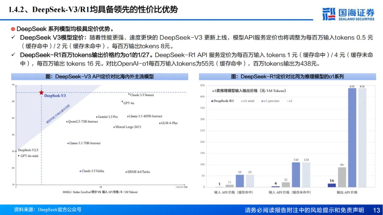Screen dimensions: 383x215
Task: Click the MMLU Redux ZeroEval axis caption
Action: tap(100, 192)
